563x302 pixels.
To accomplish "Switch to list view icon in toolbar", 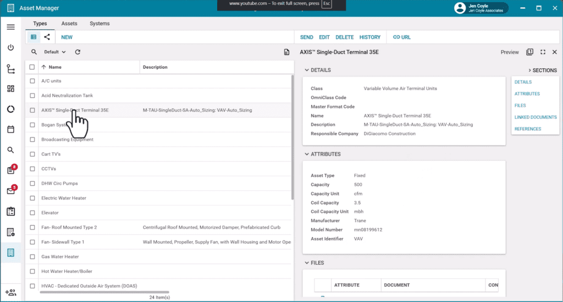I will tap(34, 37).
